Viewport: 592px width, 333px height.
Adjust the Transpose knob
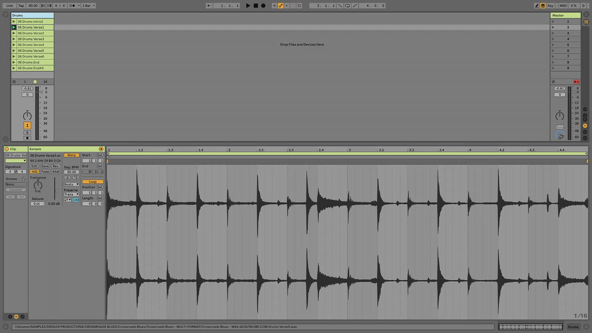(38, 186)
